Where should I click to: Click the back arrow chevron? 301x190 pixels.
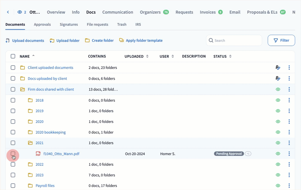8,12
